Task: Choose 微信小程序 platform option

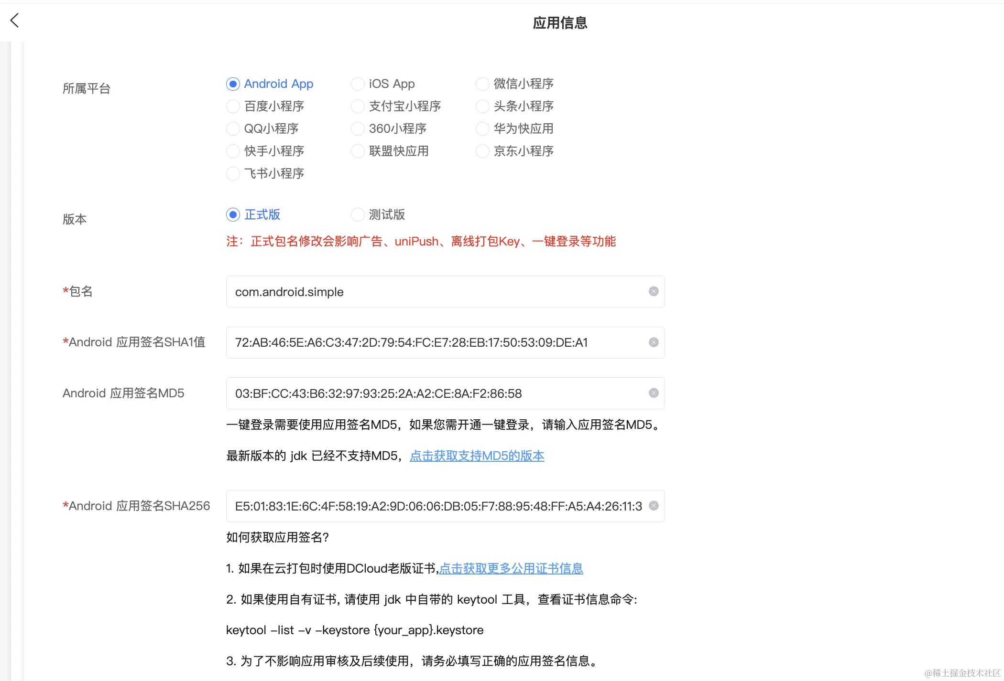Action: point(482,84)
